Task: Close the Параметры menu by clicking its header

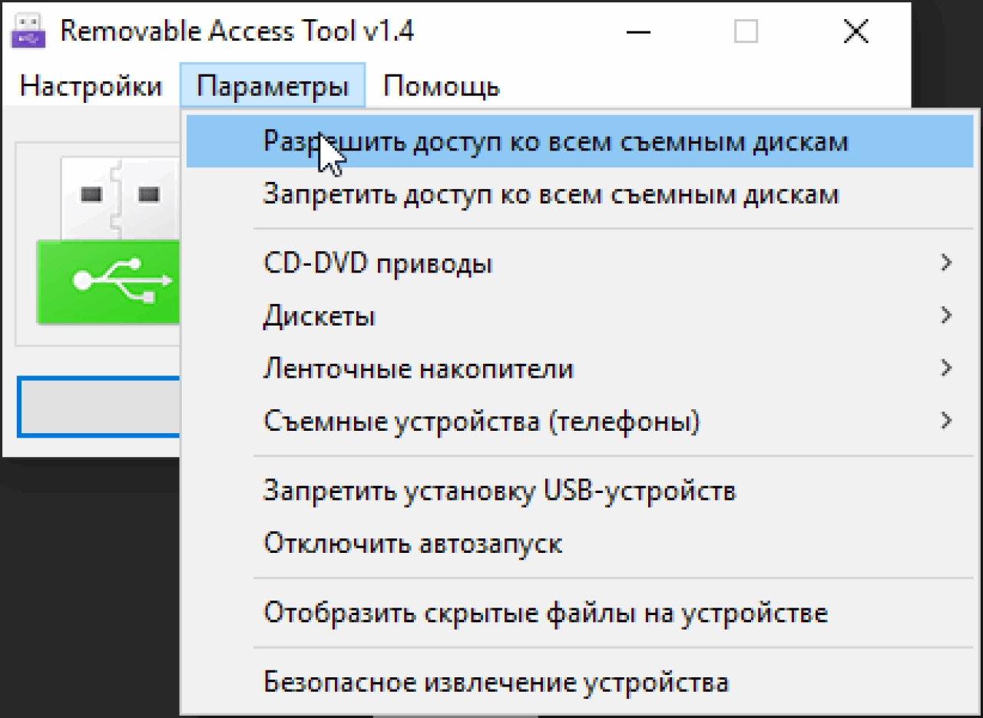Action: pos(273,86)
